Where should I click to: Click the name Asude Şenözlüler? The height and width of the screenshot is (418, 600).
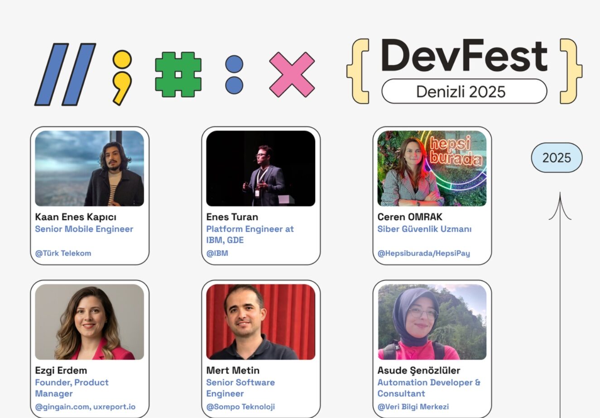[419, 370]
